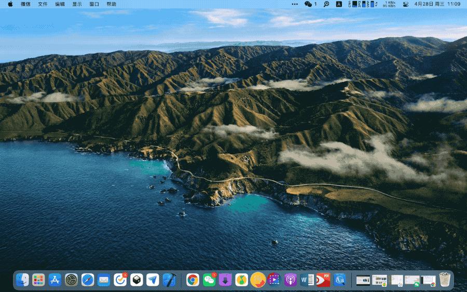The height and width of the screenshot is (292, 467).
Task: Launch Podcasts from the dock
Action: pyautogui.click(x=291, y=280)
